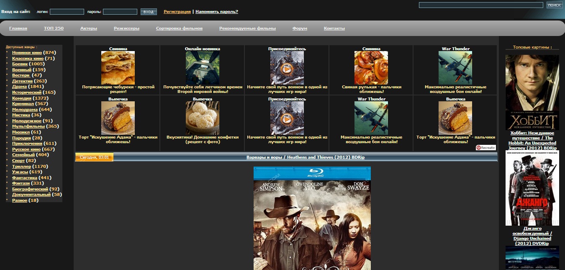
Task: Click the play icon in second-row Присоединяйтесь ad
Action: coord(287,119)
